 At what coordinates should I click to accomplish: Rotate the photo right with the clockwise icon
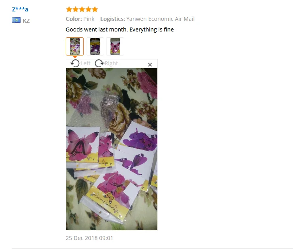click(x=99, y=63)
